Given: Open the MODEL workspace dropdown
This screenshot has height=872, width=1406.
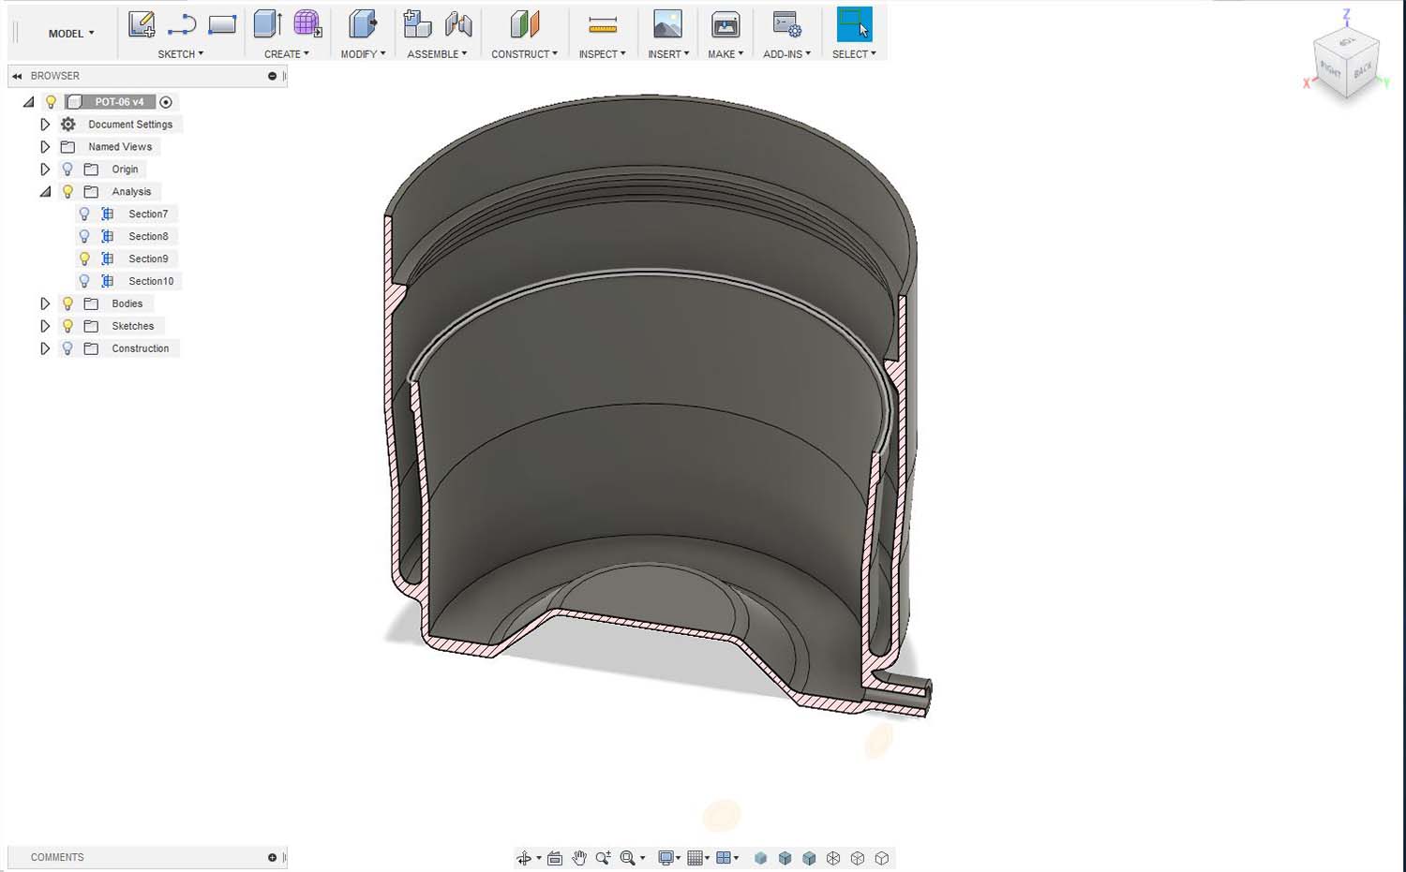Looking at the screenshot, I should (71, 34).
